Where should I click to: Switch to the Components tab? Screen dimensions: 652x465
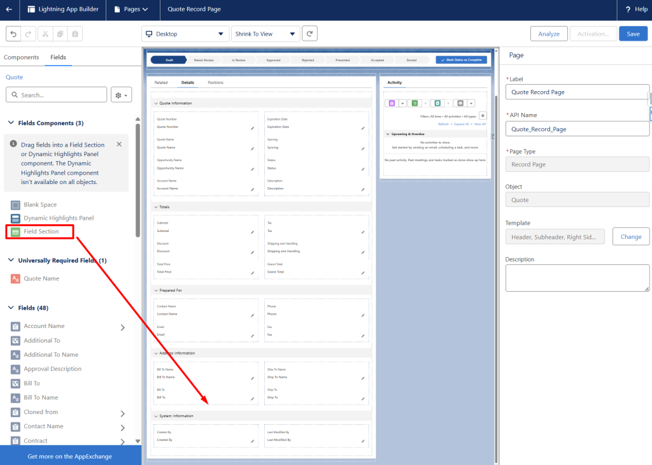[21, 57]
